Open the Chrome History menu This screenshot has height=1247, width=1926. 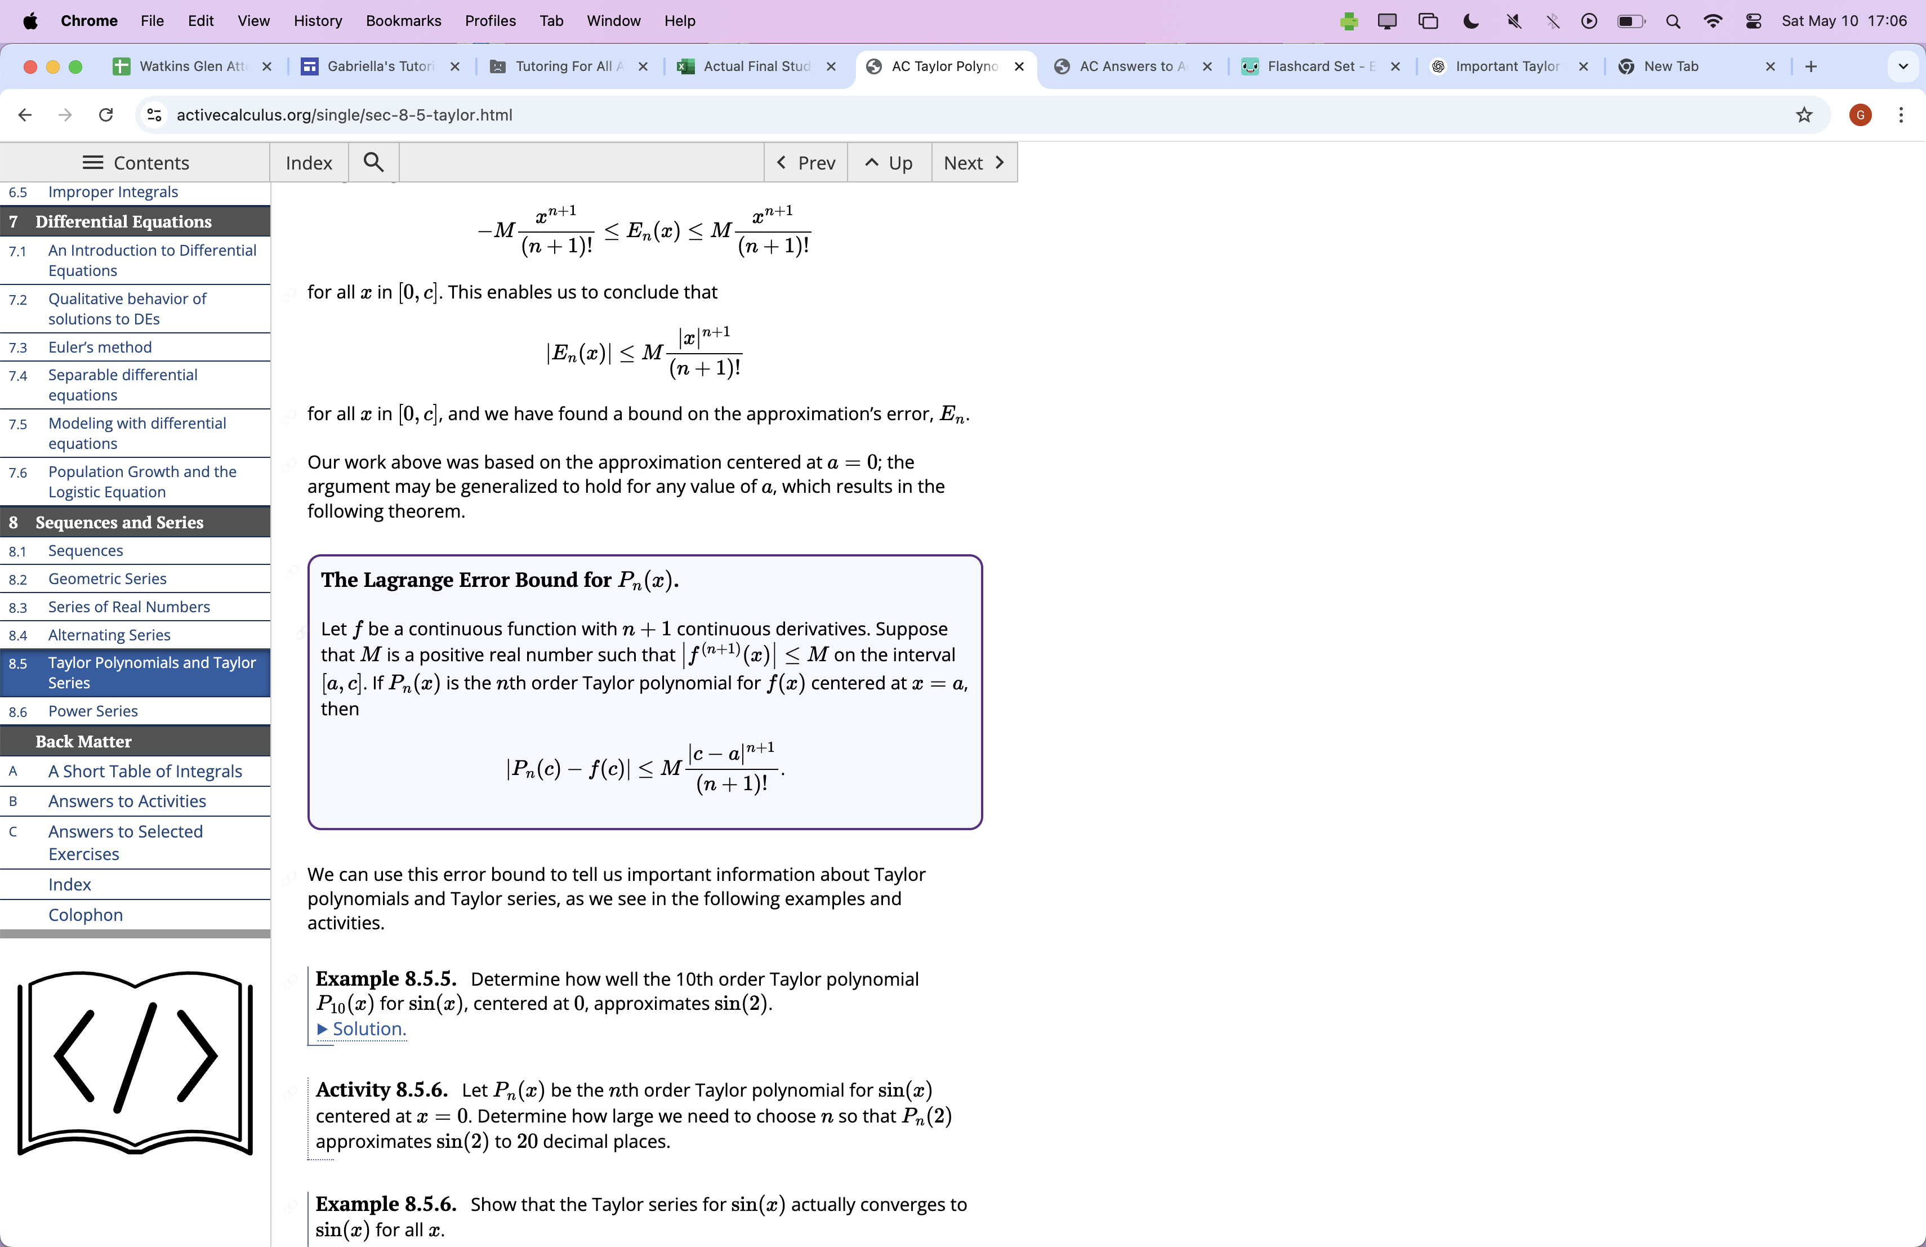click(317, 21)
